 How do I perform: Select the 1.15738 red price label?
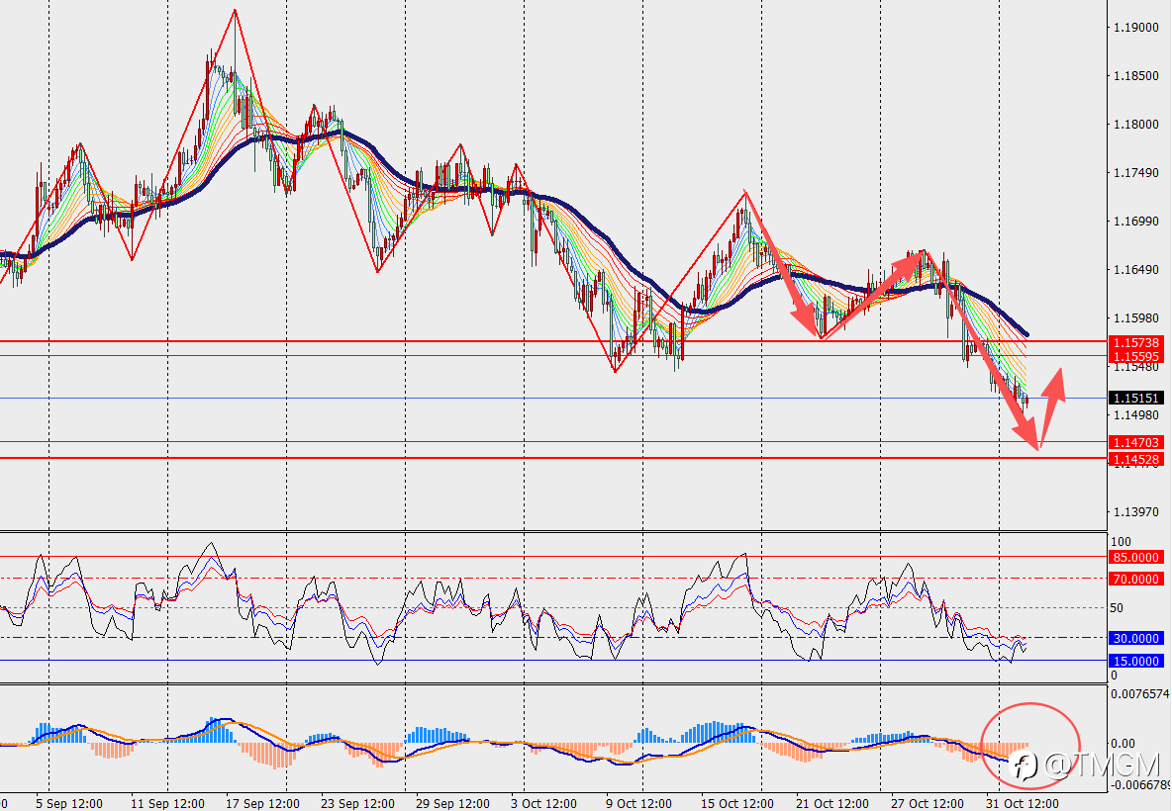(x=1136, y=343)
